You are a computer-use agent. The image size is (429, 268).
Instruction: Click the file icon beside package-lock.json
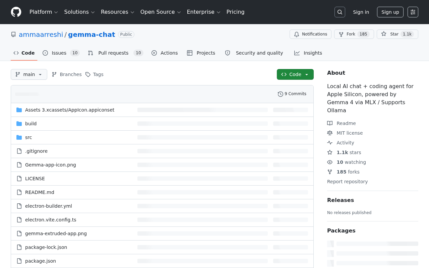(19, 247)
